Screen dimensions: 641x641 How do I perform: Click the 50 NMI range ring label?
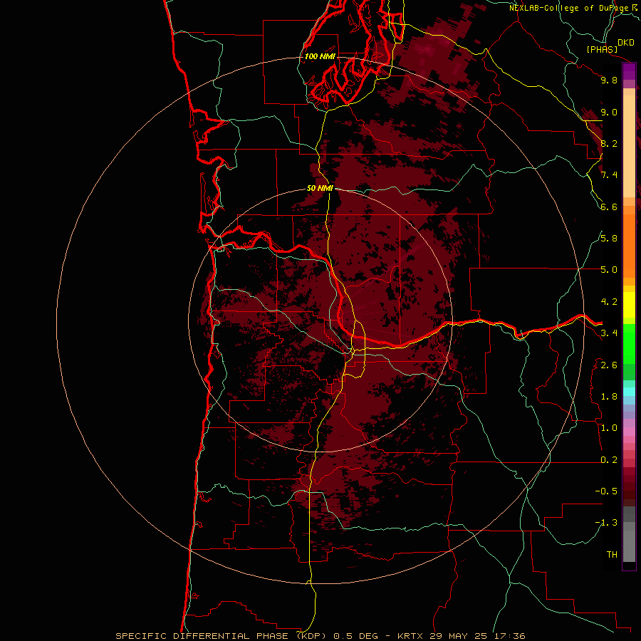[x=320, y=188]
